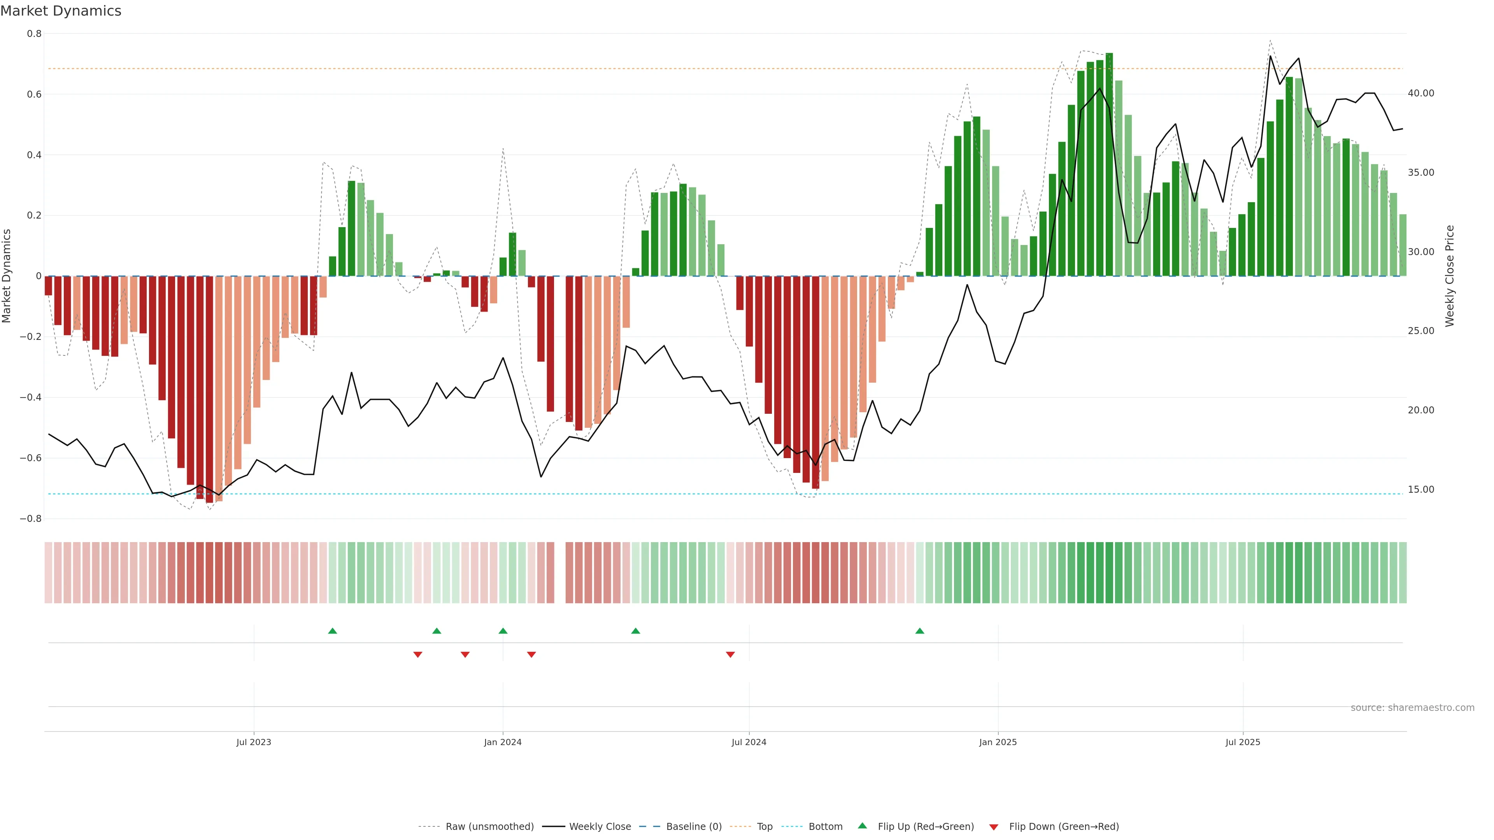
Task: Click the red flip-down marker near Jun 2024
Action: pos(730,654)
